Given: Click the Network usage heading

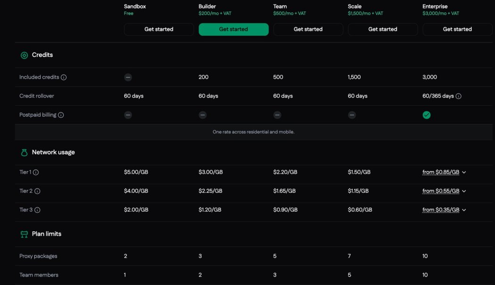Looking at the screenshot, I should pos(53,153).
